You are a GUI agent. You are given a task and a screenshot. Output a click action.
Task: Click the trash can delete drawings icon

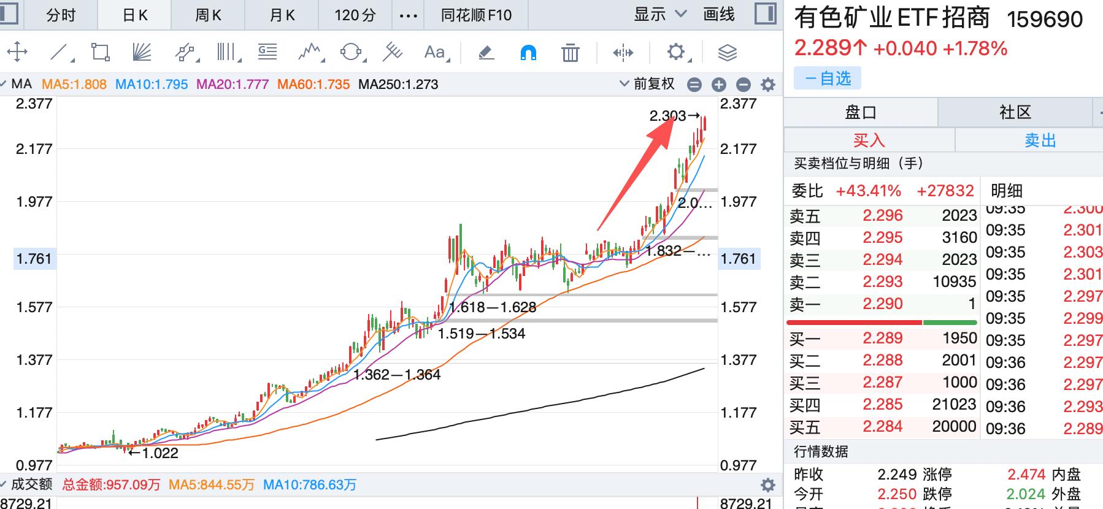(x=570, y=53)
